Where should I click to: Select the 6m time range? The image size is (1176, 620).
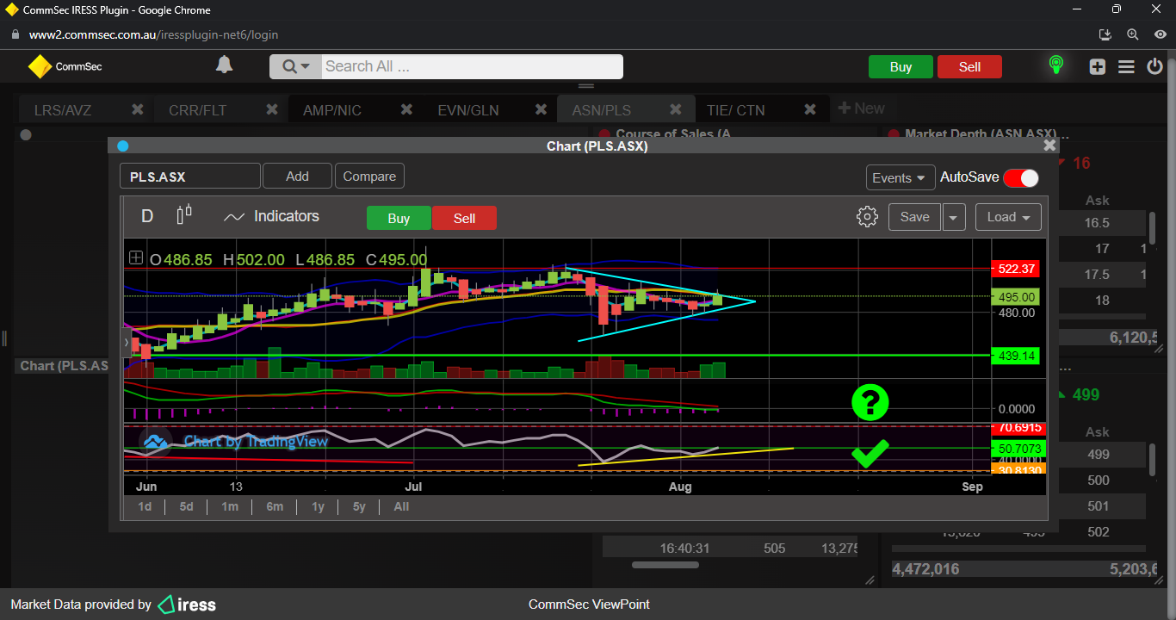(275, 506)
